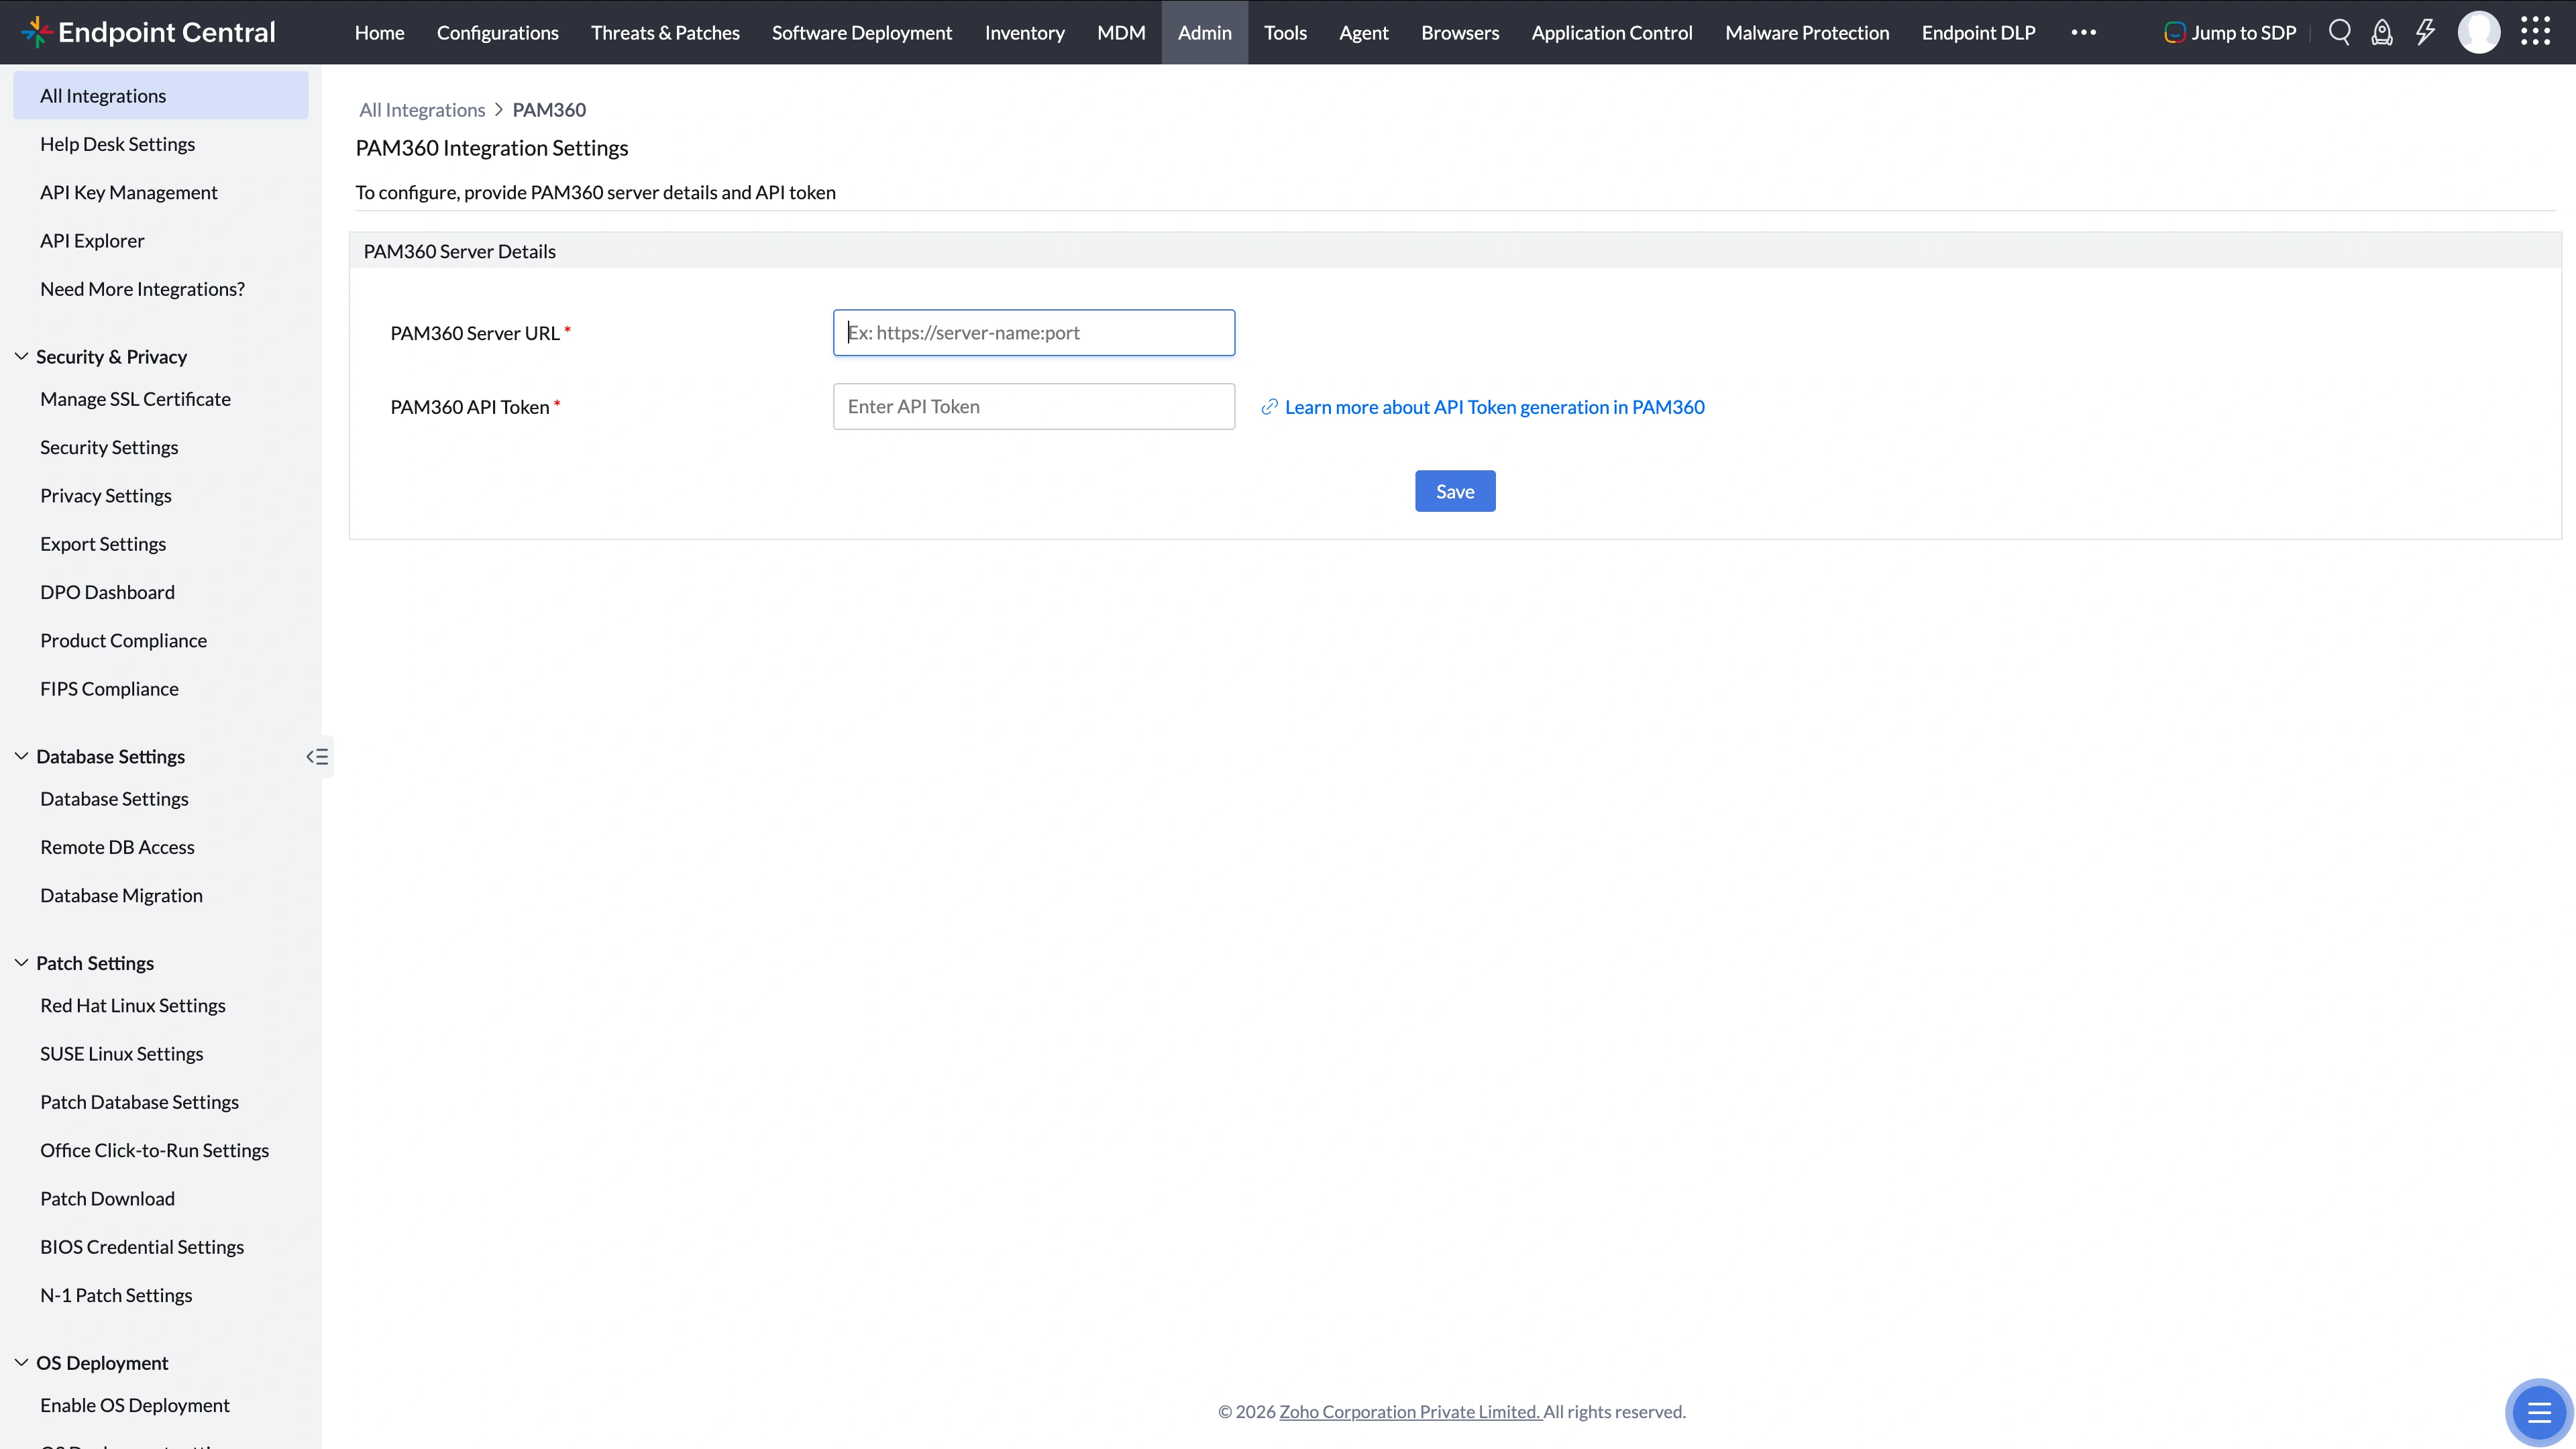
Task: Open Software Deployment tab
Action: coord(862,32)
